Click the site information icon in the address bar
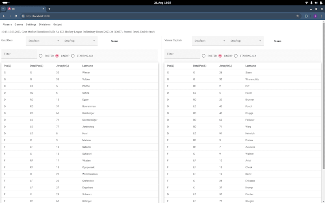The image size is (325, 203). pyautogui.click(x=23, y=16)
